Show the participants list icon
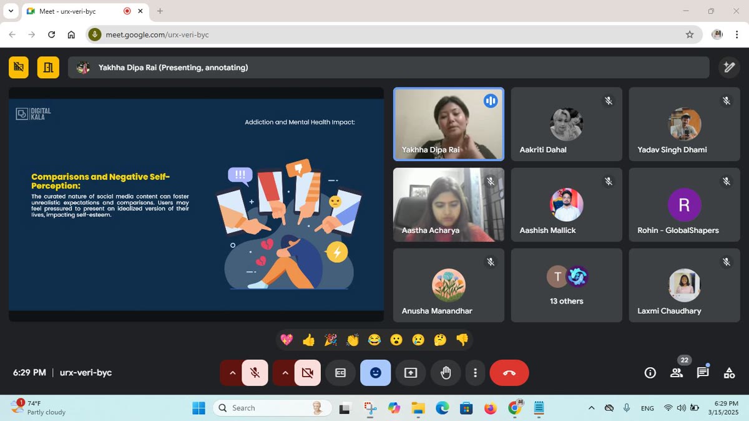Image resolution: width=749 pixels, height=421 pixels. (x=677, y=373)
